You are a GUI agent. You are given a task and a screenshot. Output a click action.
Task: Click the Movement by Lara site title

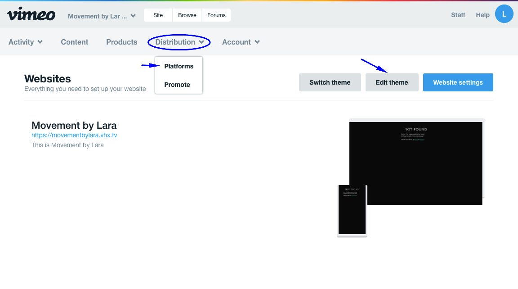(74, 125)
